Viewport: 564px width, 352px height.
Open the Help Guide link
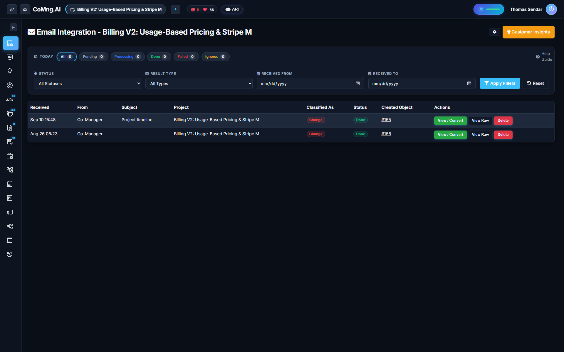[x=544, y=57]
